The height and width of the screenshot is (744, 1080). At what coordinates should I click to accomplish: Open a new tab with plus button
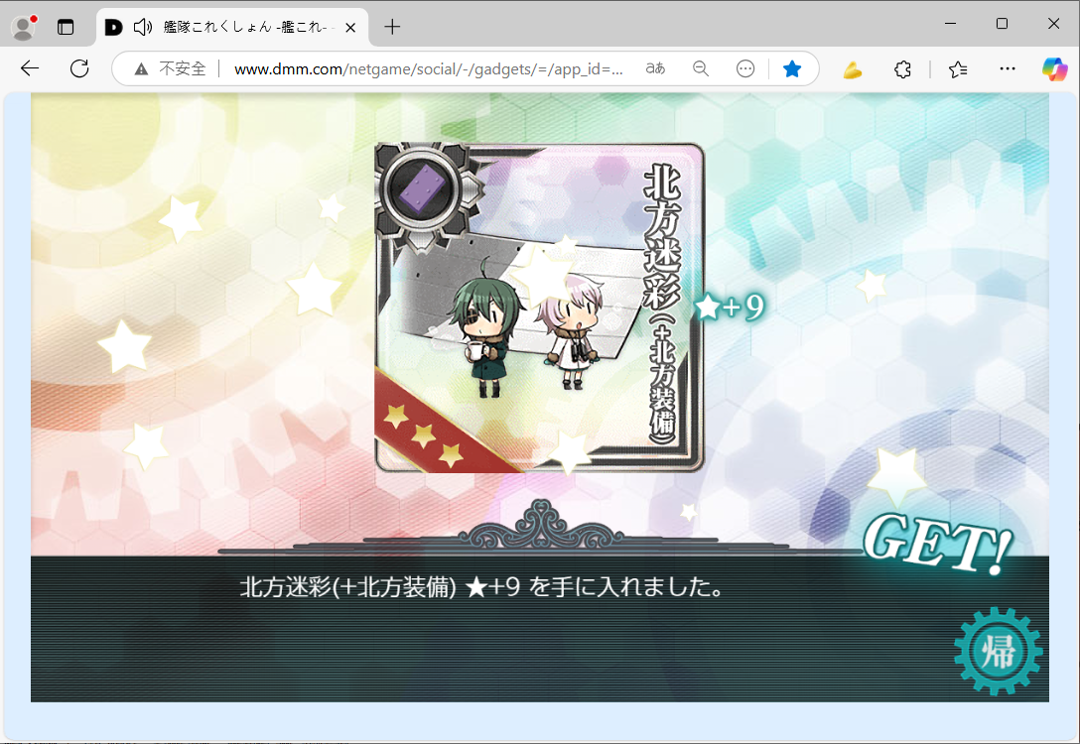pos(392,27)
